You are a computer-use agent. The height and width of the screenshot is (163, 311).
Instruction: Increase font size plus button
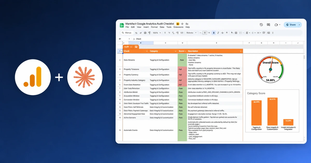[209, 33]
